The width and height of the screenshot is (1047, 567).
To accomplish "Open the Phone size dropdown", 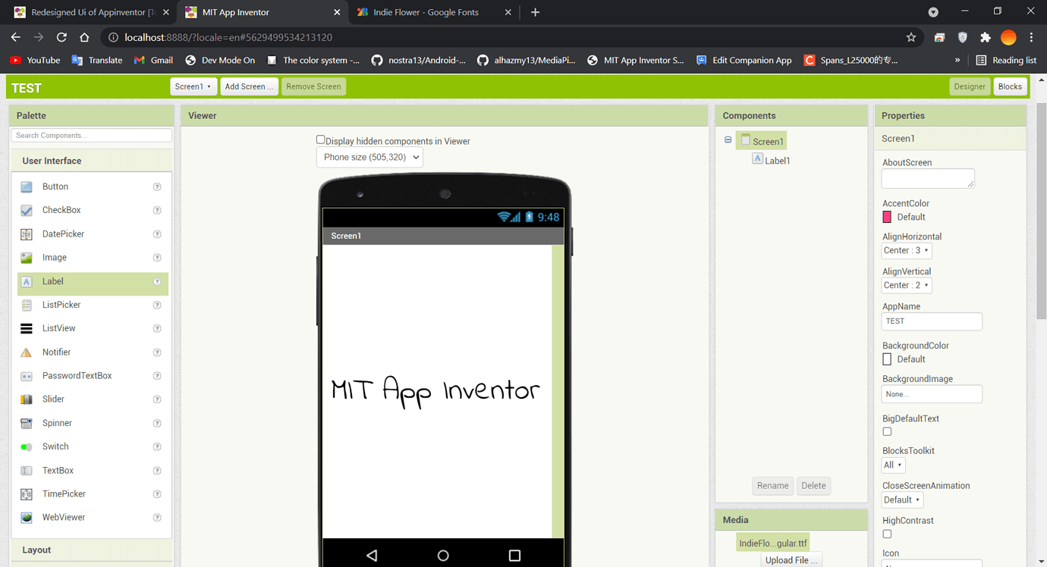I will pos(369,157).
